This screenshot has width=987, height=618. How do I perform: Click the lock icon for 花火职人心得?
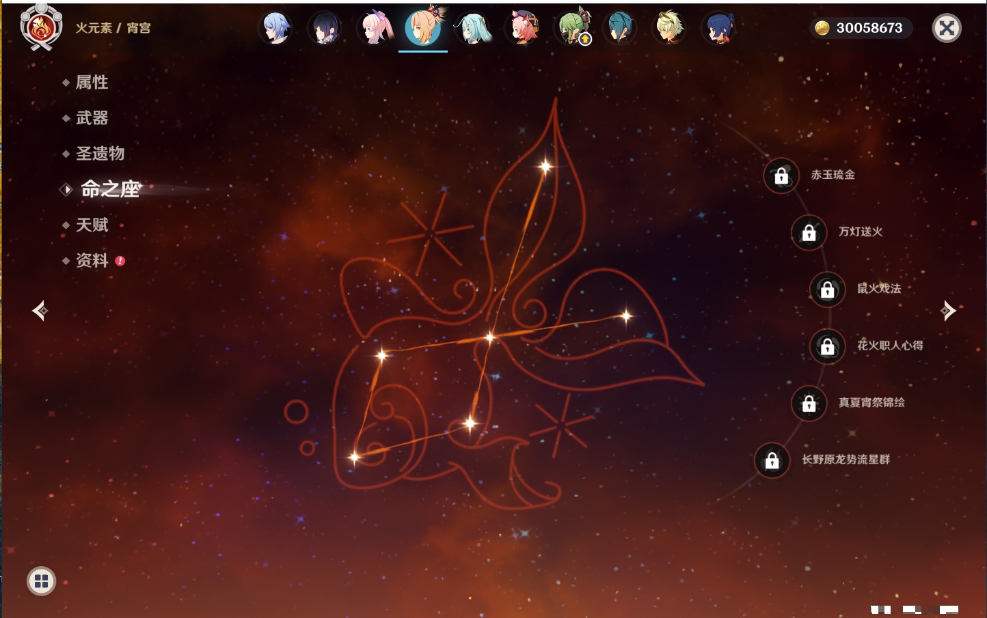[828, 346]
